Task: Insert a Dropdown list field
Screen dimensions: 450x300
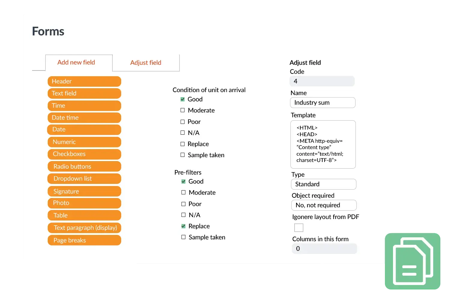Action: 84,178
